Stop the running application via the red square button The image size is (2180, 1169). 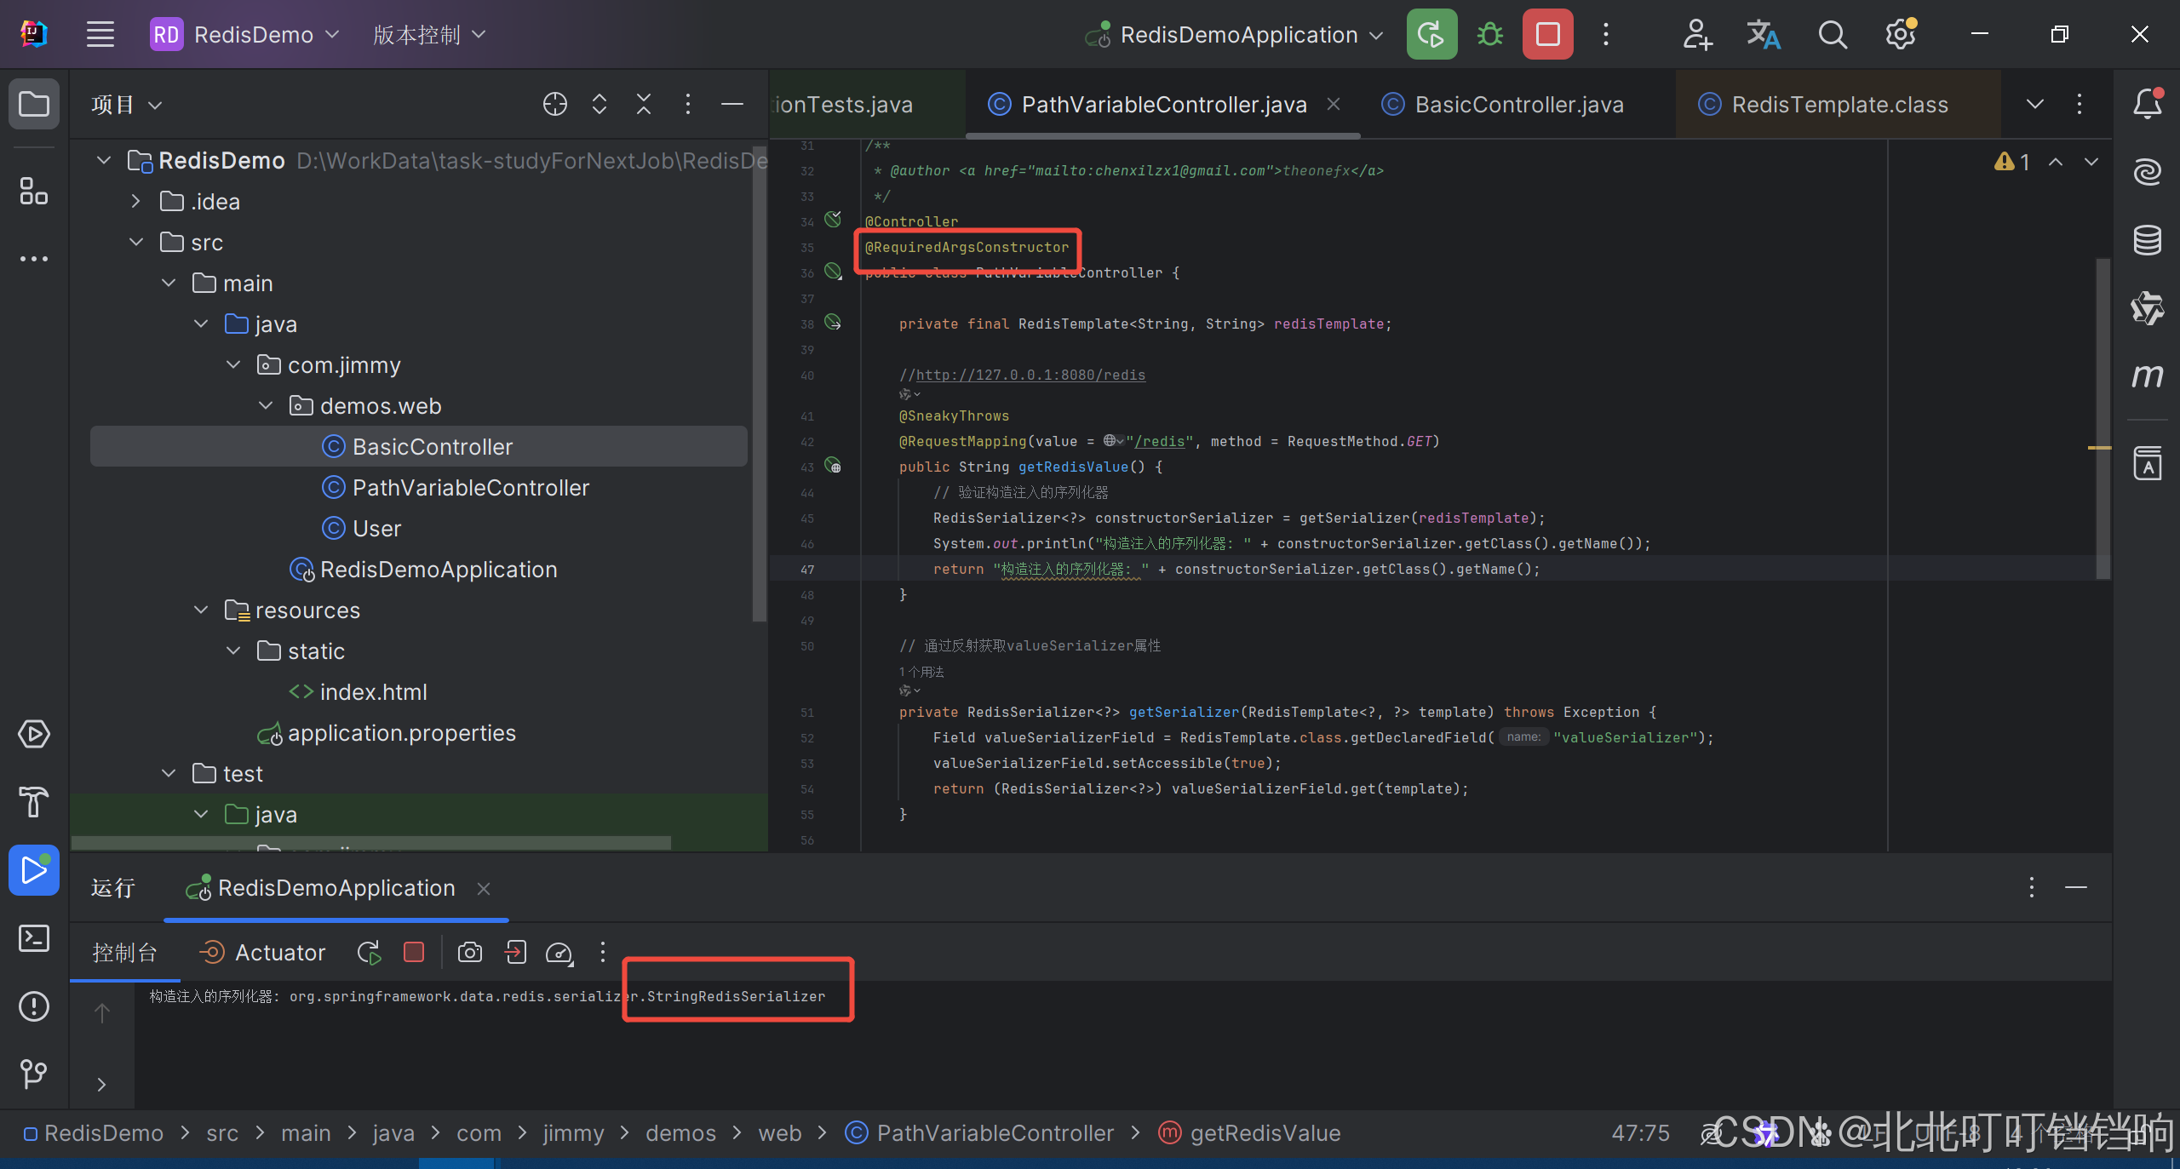point(1547,35)
